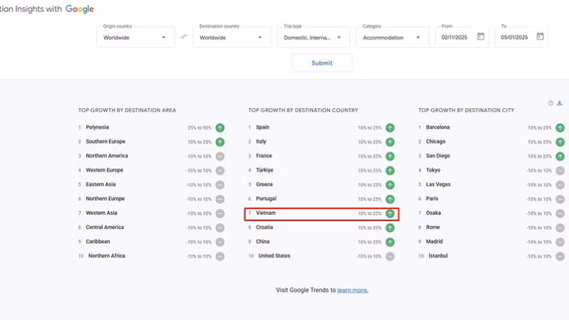The image size is (569, 320).
Task: Expand the Trip type dropdown
Action: (x=314, y=37)
